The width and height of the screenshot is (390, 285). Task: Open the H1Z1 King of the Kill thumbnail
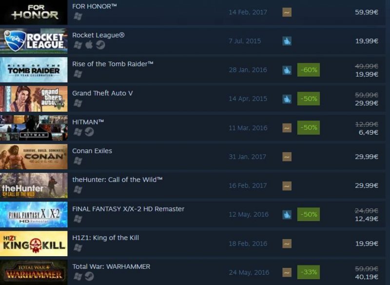34,244
